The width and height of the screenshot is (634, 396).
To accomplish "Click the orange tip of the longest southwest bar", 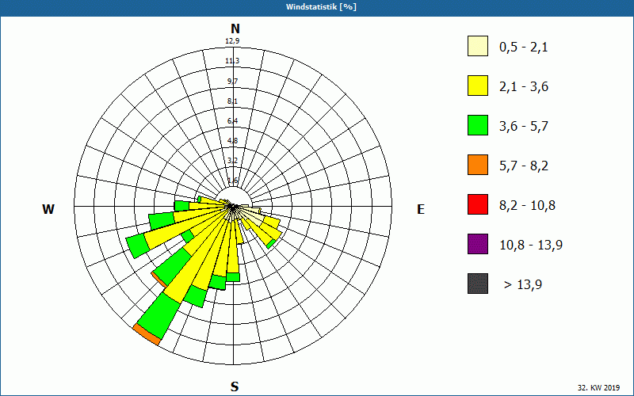I will (147, 334).
